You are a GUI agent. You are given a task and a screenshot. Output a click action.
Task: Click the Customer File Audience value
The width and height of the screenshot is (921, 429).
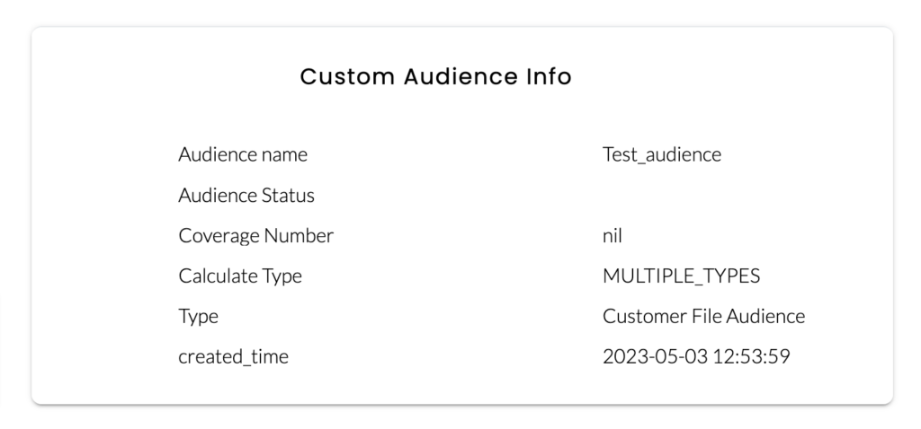click(x=704, y=316)
